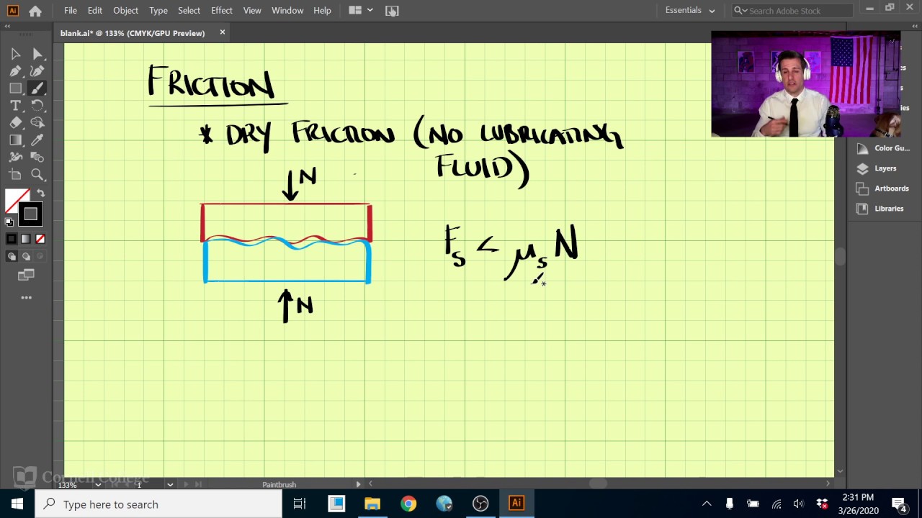Select the Shape Builder tool
This screenshot has width=922, height=518.
pyautogui.click(x=37, y=123)
